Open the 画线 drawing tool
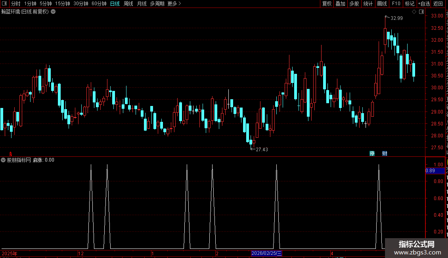Viewport: 448px width, 258px height. click(382, 4)
